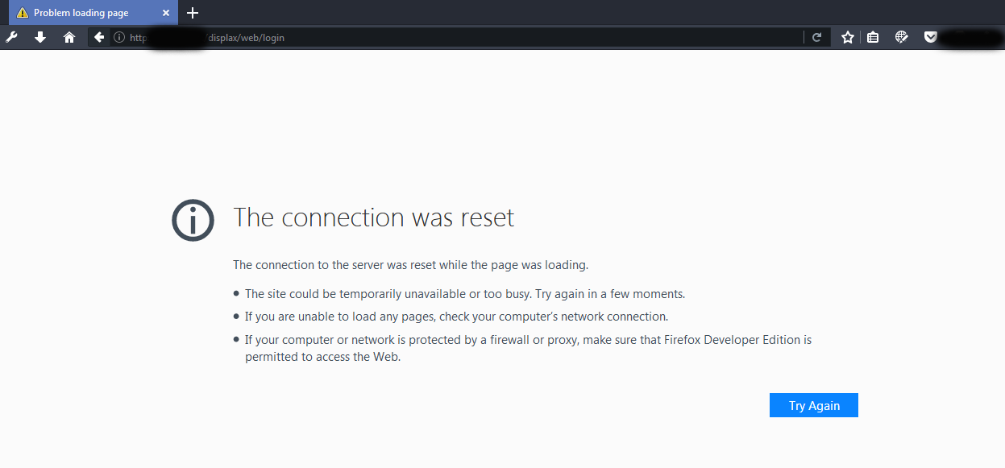Reload the page with the refresh icon
This screenshot has width=1005, height=468.
[x=816, y=37]
